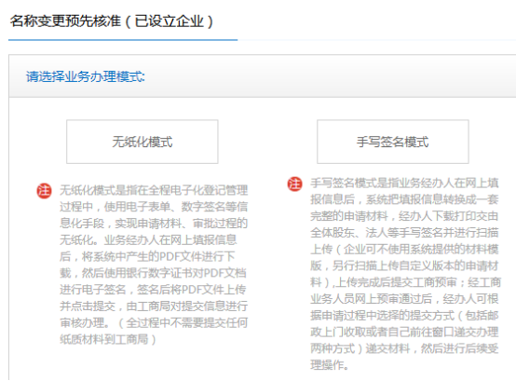Click the line 完整的申请材料，经办人下载打印交由
Screen dimensions: 516x381
click(x=404, y=216)
